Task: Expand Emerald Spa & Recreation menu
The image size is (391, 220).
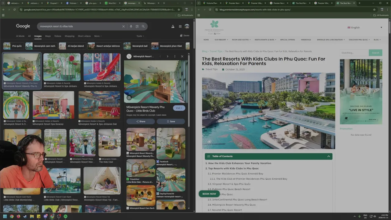Action: point(331,40)
